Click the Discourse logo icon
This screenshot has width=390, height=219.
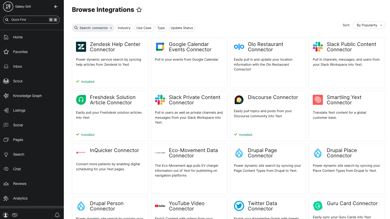tap(239, 100)
